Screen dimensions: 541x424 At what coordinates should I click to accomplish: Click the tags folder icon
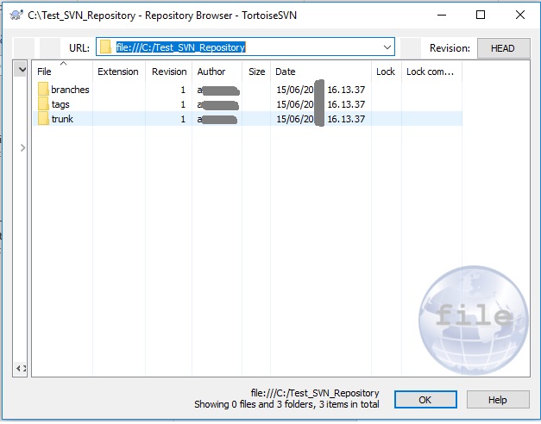pos(43,103)
